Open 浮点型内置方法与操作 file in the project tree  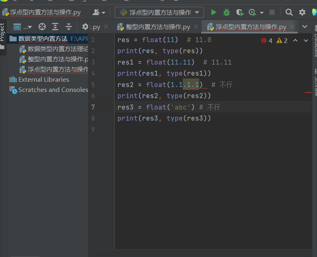point(54,69)
